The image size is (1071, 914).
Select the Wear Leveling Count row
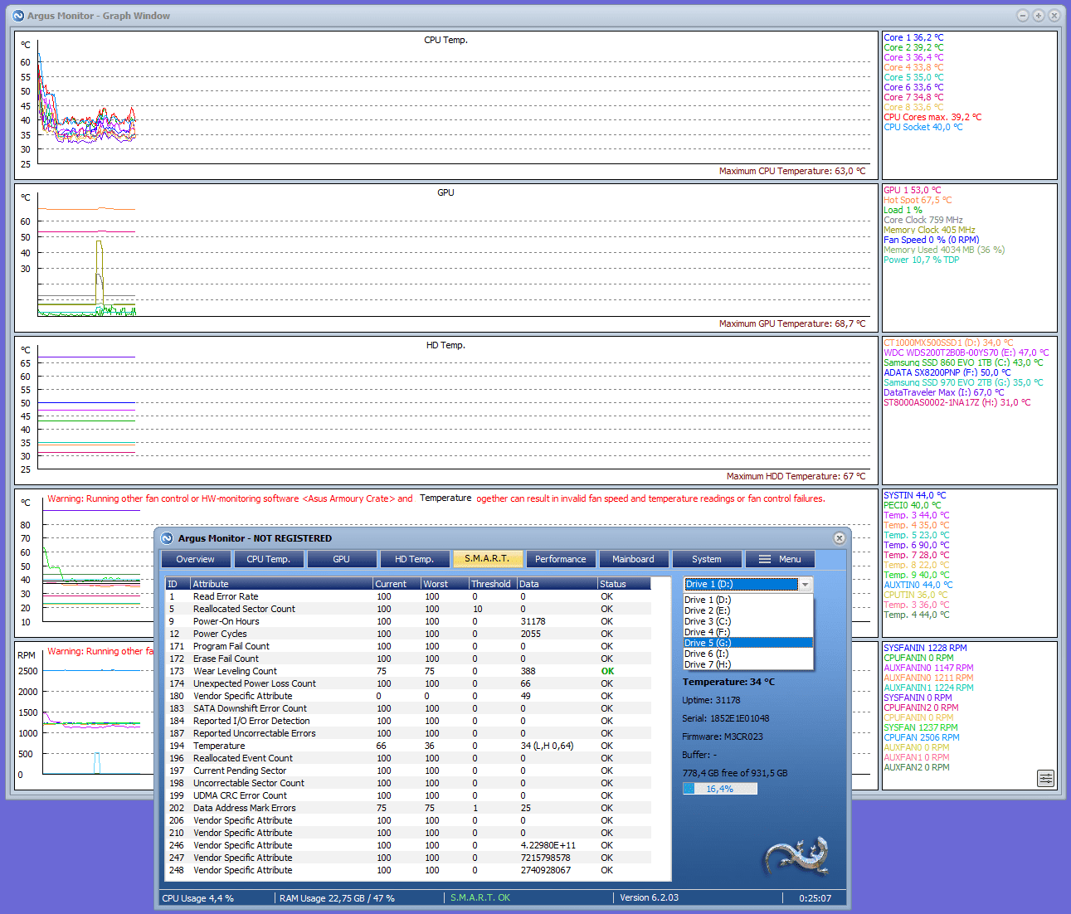pos(408,671)
